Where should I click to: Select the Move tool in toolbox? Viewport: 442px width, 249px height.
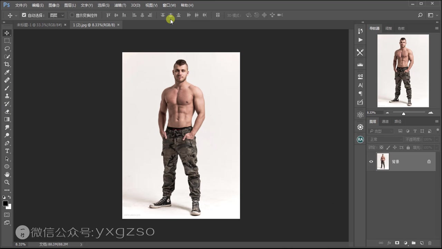(x=7, y=33)
